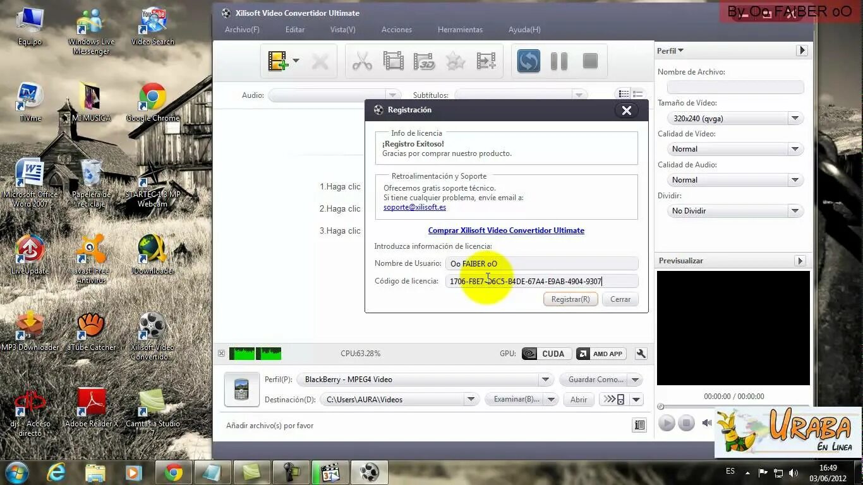Click the transfer-to-device arrows icon
The width and height of the screenshot is (863, 485).
click(615, 400)
